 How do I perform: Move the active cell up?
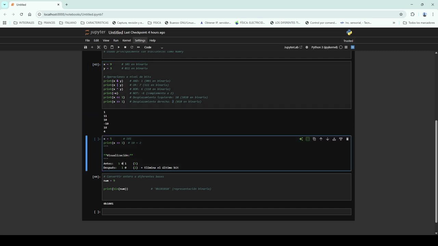tap(321, 139)
